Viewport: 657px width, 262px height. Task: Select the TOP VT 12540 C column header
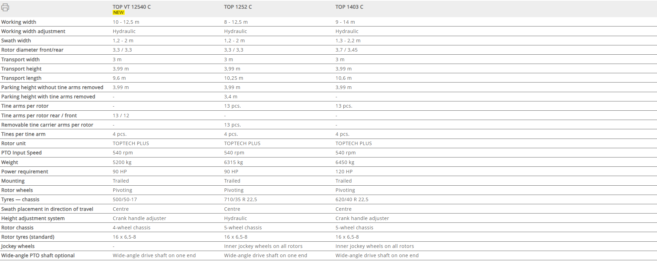[x=132, y=7]
